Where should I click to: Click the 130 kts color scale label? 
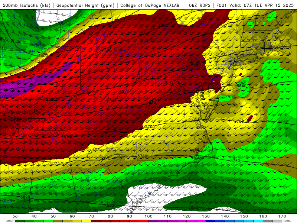tap(206, 216)
